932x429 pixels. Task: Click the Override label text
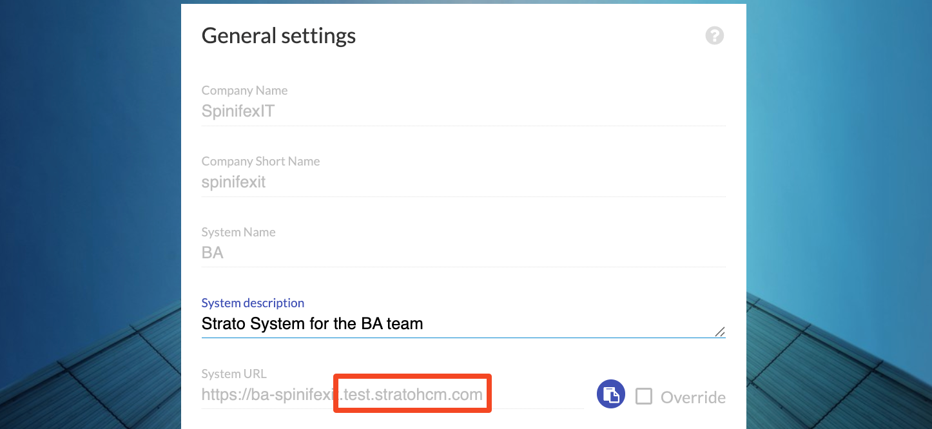(693, 397)
